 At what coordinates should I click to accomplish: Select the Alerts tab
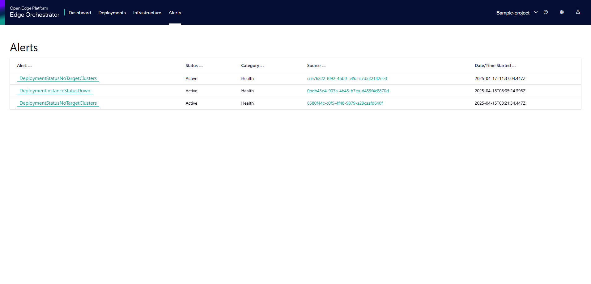click(x=175, y=13)
